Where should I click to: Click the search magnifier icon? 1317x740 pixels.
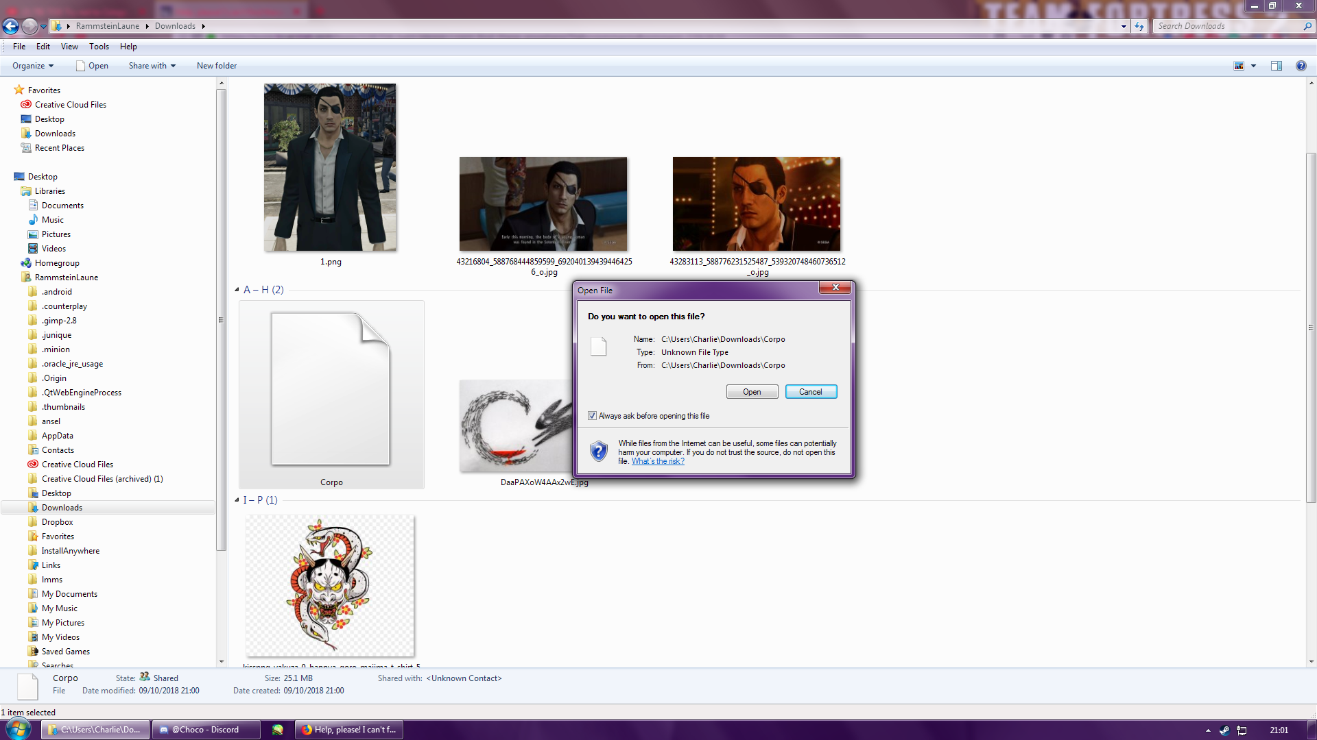click(1307, 26)
